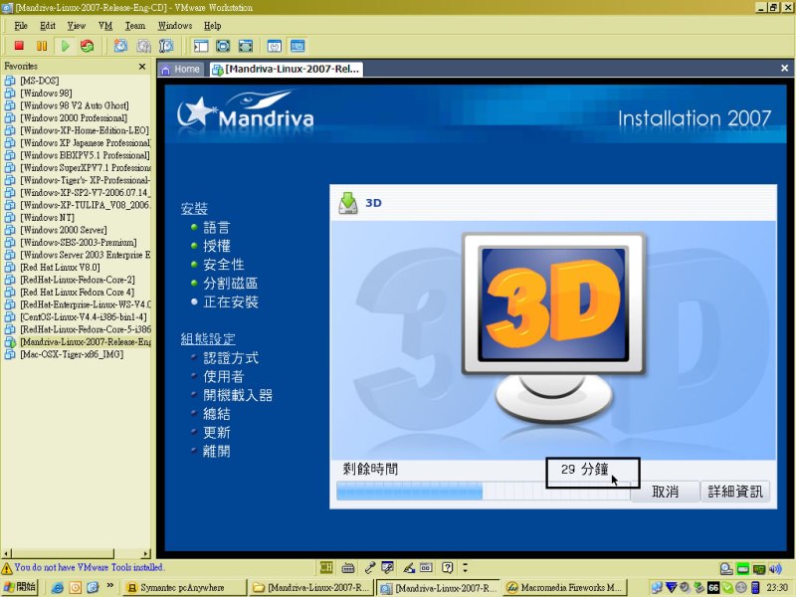This screenshot has width=796, height=597.
Task: Click the Take Snapshot toolbar icon
Action: [120, 46]
